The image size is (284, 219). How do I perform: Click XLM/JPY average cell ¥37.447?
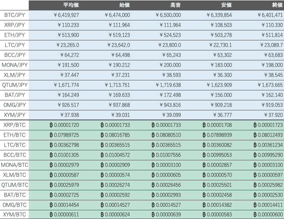point(70,75)
